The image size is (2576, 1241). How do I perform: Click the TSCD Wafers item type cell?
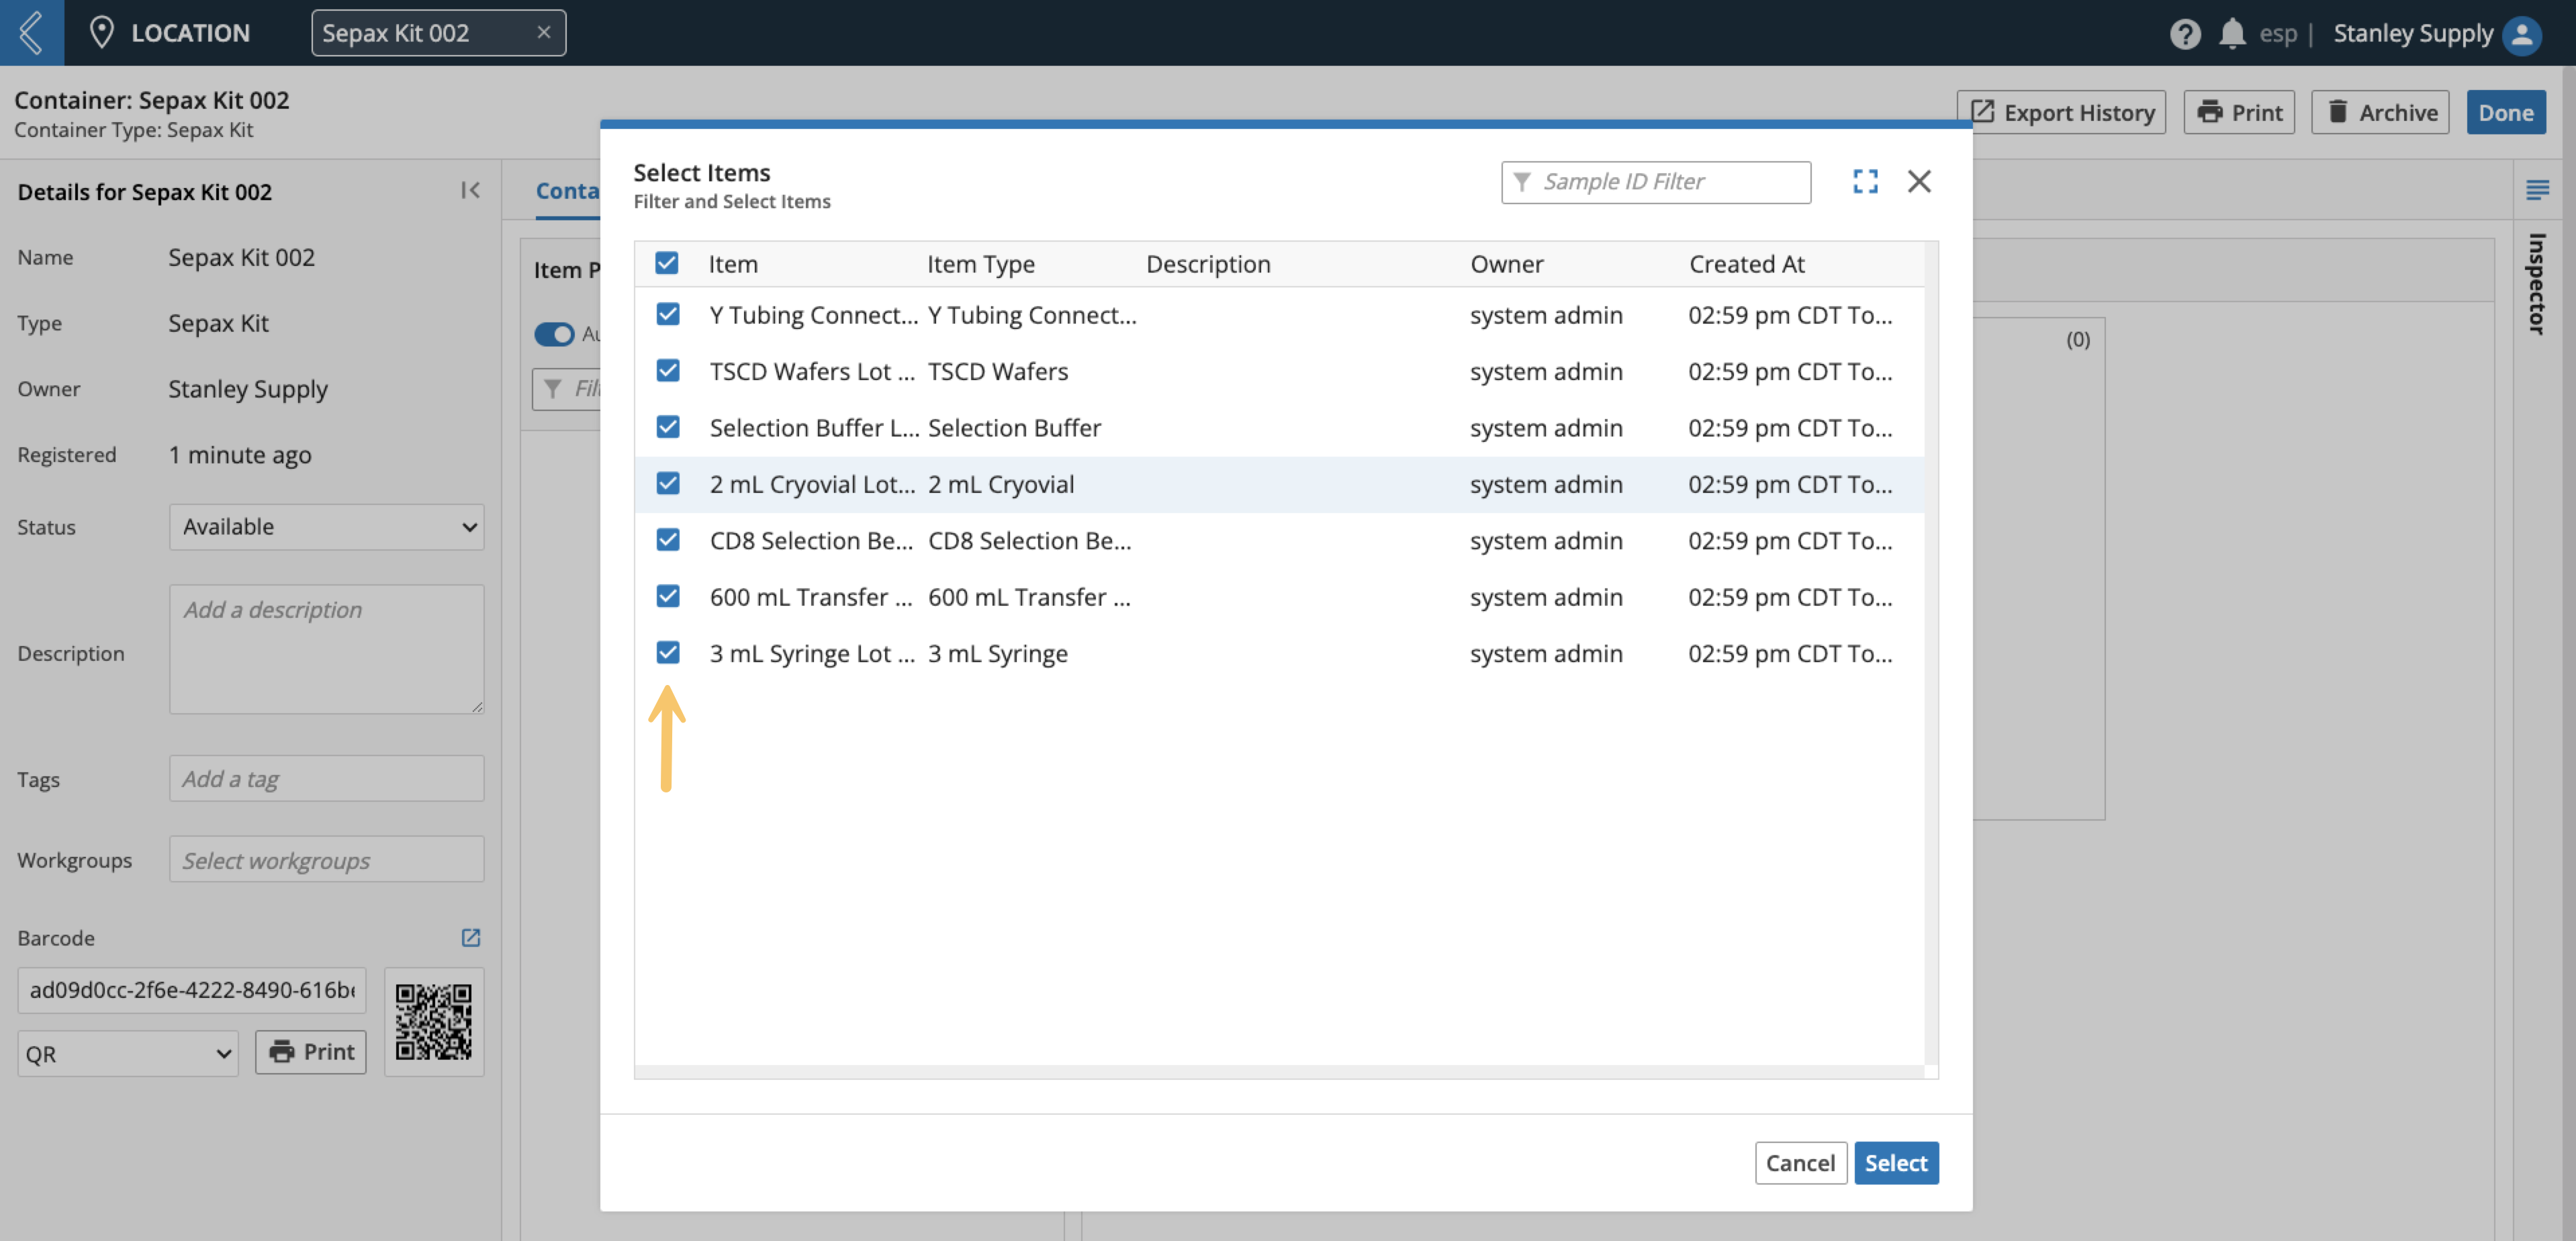(997, 371)
